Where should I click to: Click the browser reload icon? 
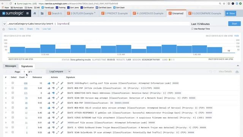tap(11, 3)
